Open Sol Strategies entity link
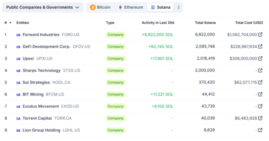The image size is (269, 141). point(36,82)
